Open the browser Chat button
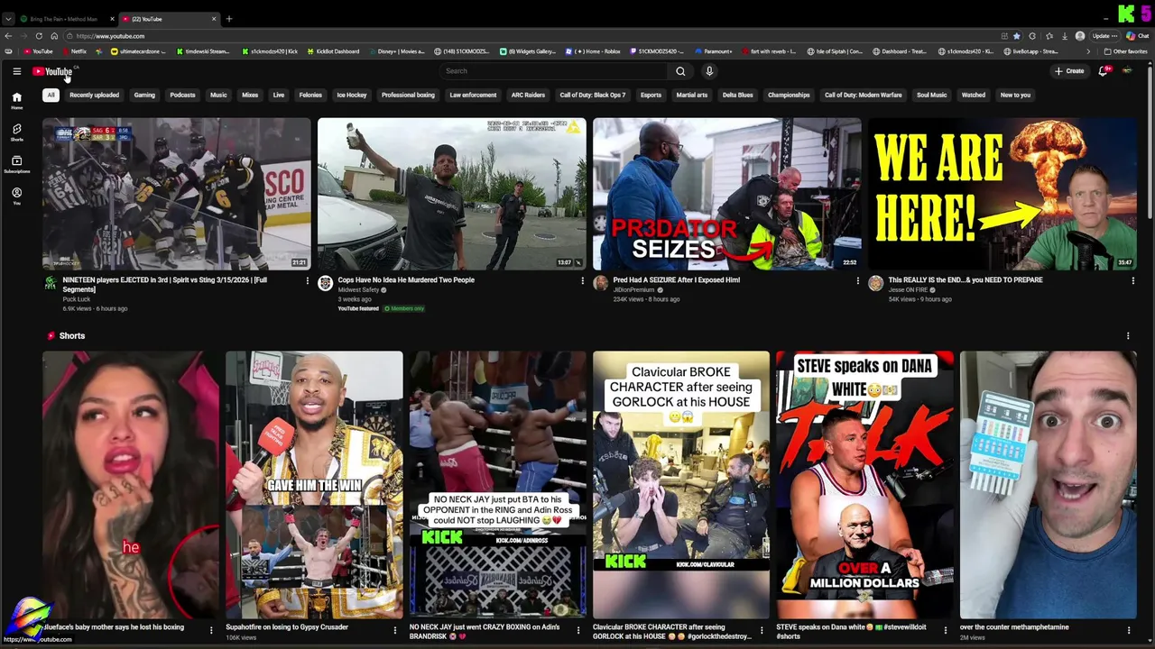The image size is (1155, 649). click(1137, 36)
